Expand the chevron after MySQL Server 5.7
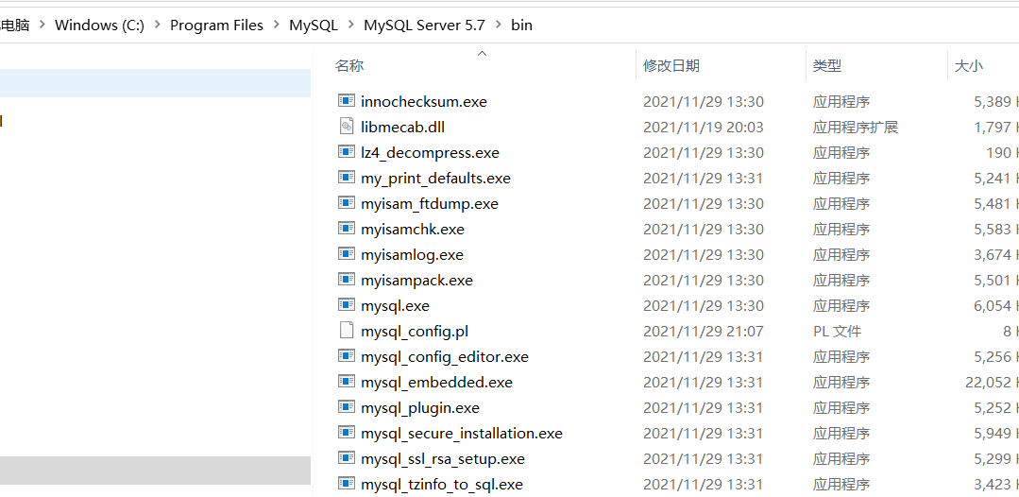Image resolution: width=1019 pixels, height=497 pixels. 498,25
